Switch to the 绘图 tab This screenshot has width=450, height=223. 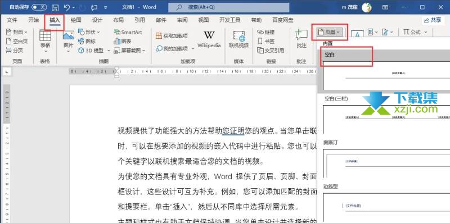[x=76, y=20]
